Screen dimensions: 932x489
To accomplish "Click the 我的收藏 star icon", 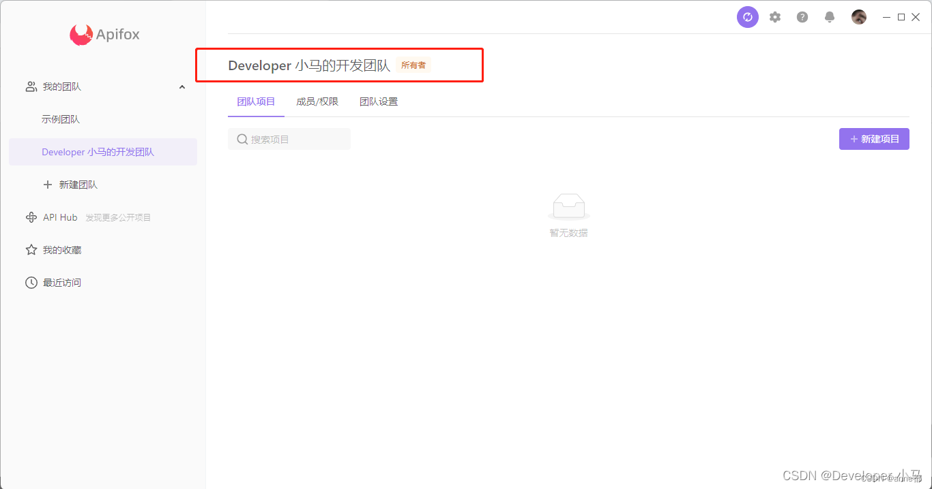I will pyautogui.click(x=31, y=250).
